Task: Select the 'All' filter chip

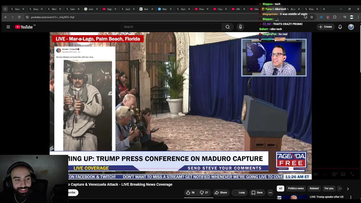Action: [280, 188]
